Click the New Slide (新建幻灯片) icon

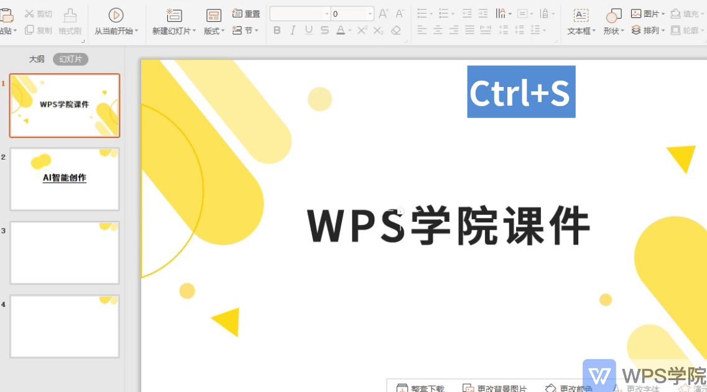[x=173, y=16]
